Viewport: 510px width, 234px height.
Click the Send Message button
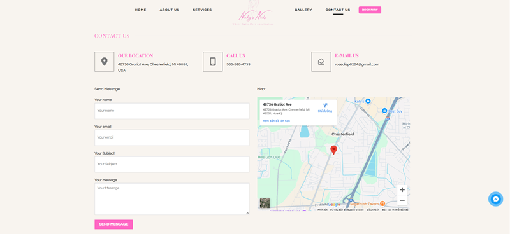pos(113,224)
